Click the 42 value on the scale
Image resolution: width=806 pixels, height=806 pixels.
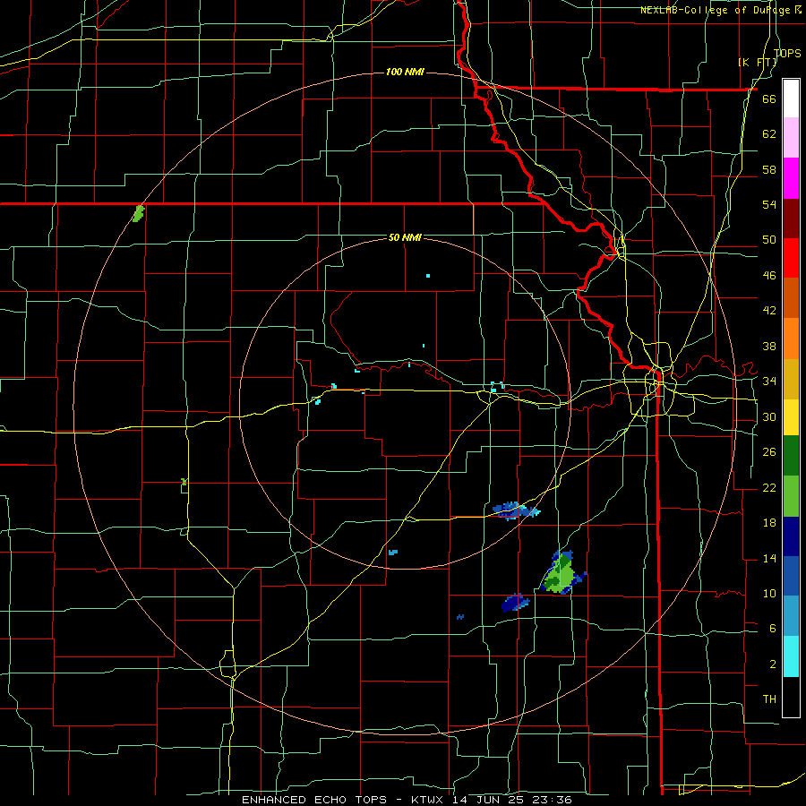[x=769, y=311]
